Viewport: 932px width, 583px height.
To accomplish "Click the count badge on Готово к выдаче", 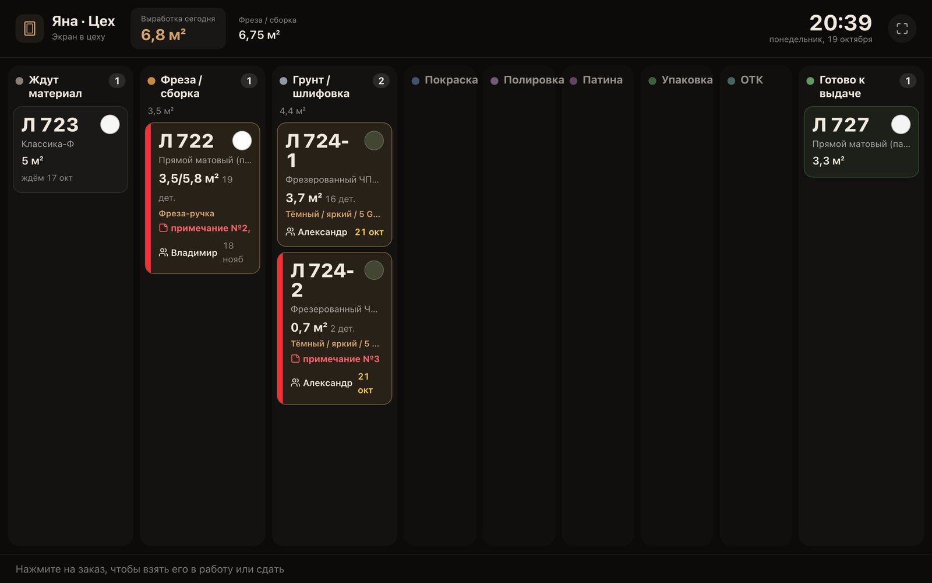I will [x=908, y=80].
